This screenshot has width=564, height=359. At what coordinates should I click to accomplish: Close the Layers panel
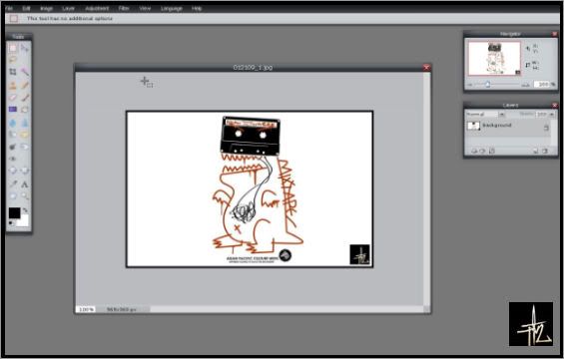[555, 105]
